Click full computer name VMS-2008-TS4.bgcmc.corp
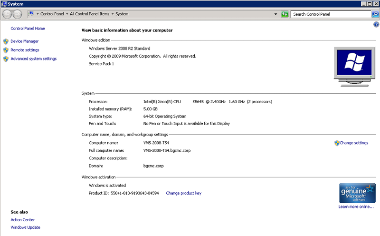The width and height of the screenshot is (380, 236). 167,150
